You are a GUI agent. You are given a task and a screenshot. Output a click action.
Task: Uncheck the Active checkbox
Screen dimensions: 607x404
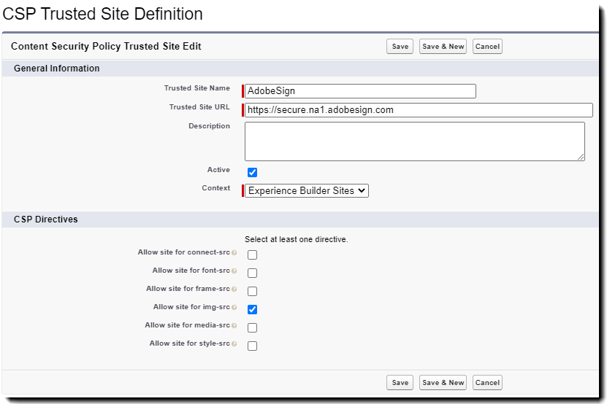[x=253, y=173]
